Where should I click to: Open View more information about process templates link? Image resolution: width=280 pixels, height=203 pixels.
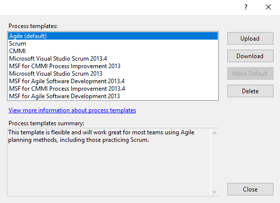coord(72,110)
